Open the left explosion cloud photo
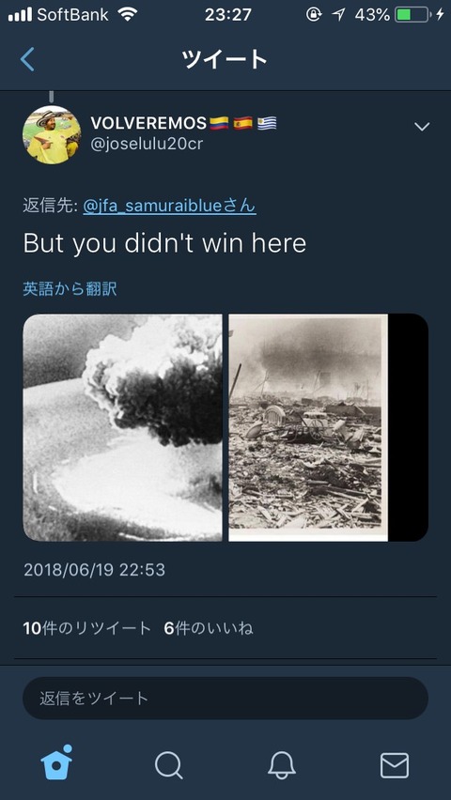The width and height of the screenshot is (451, 800). tap(122, 427)
